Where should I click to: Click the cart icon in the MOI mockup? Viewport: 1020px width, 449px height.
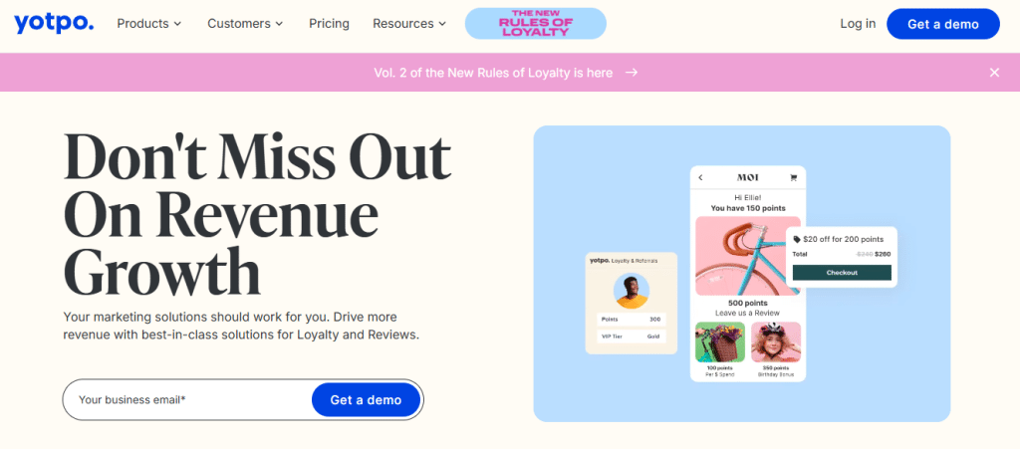[x=793, y=177]
